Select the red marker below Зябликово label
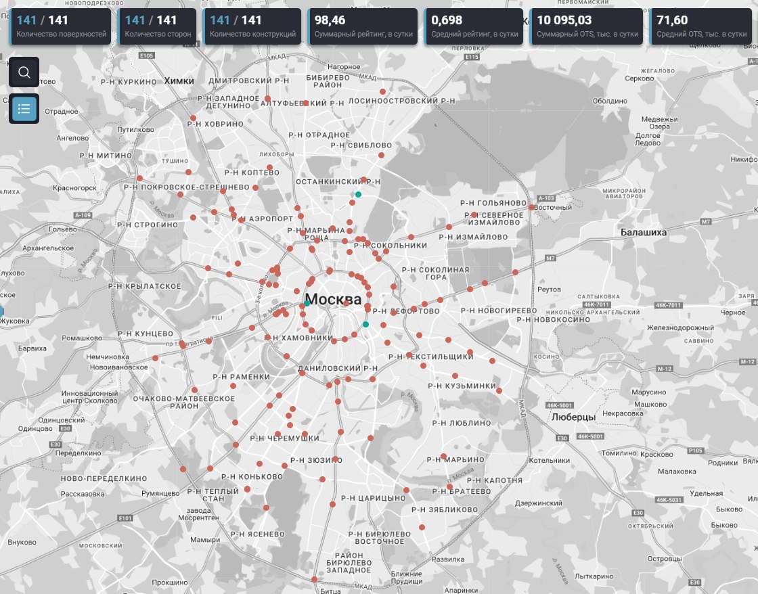The image size is (758, 594). (422, 527)
